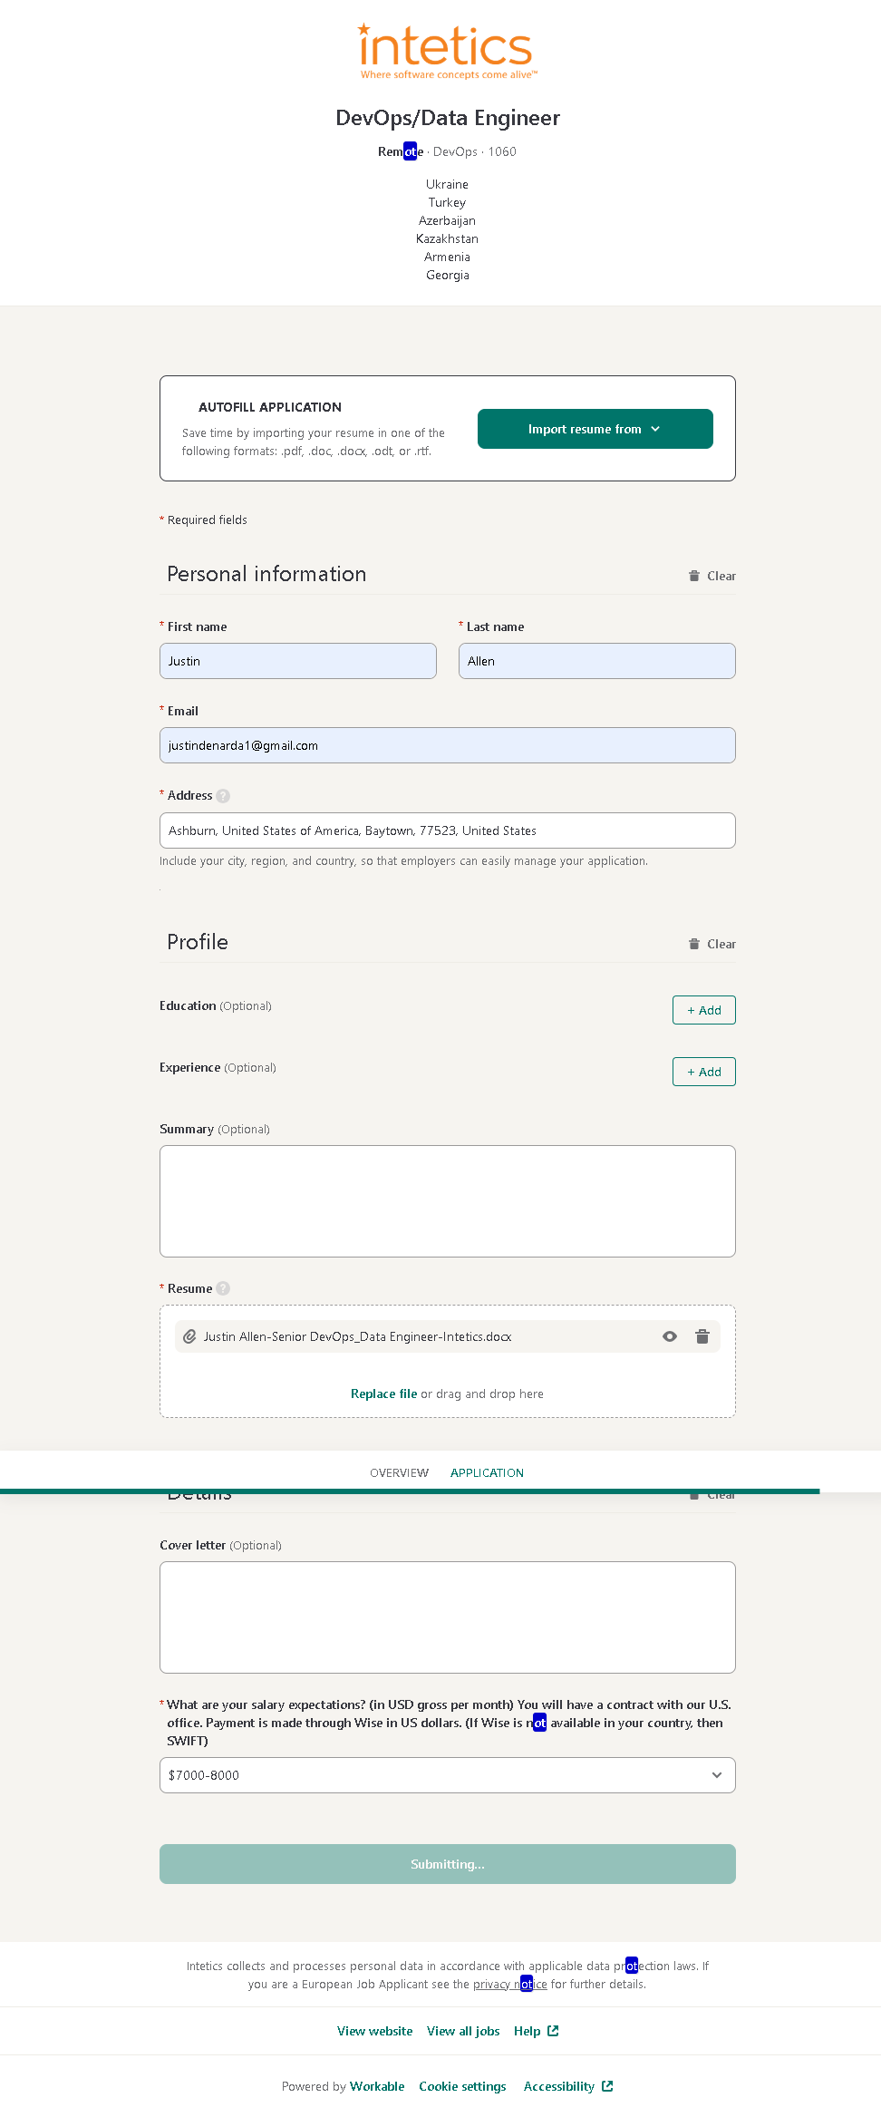Open the privacy notice link

[x=509, y=1984]
